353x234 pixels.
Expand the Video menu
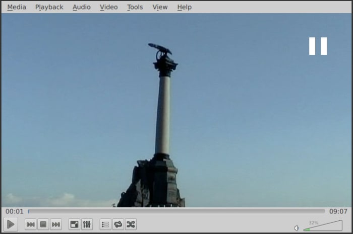108,7
